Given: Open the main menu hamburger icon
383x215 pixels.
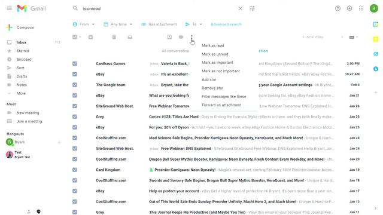Looking at the screenshot, I should 10,8.
